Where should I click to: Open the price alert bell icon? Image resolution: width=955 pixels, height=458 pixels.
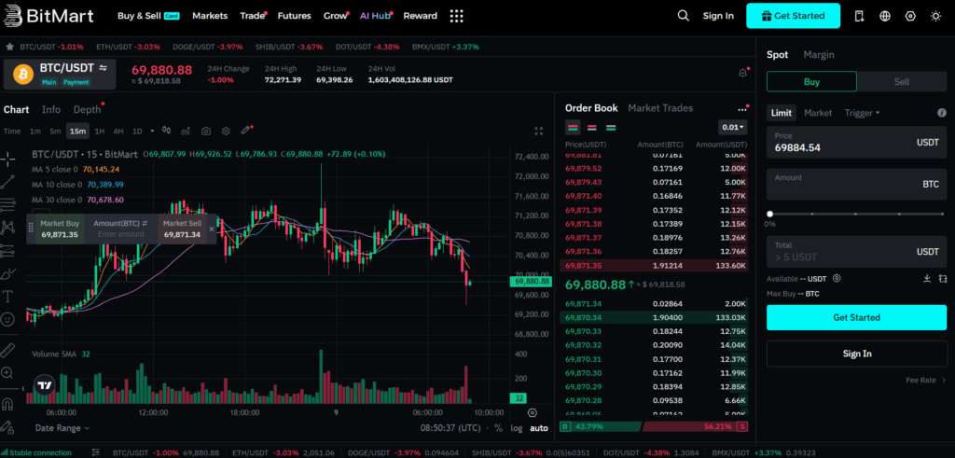(743, 73)
